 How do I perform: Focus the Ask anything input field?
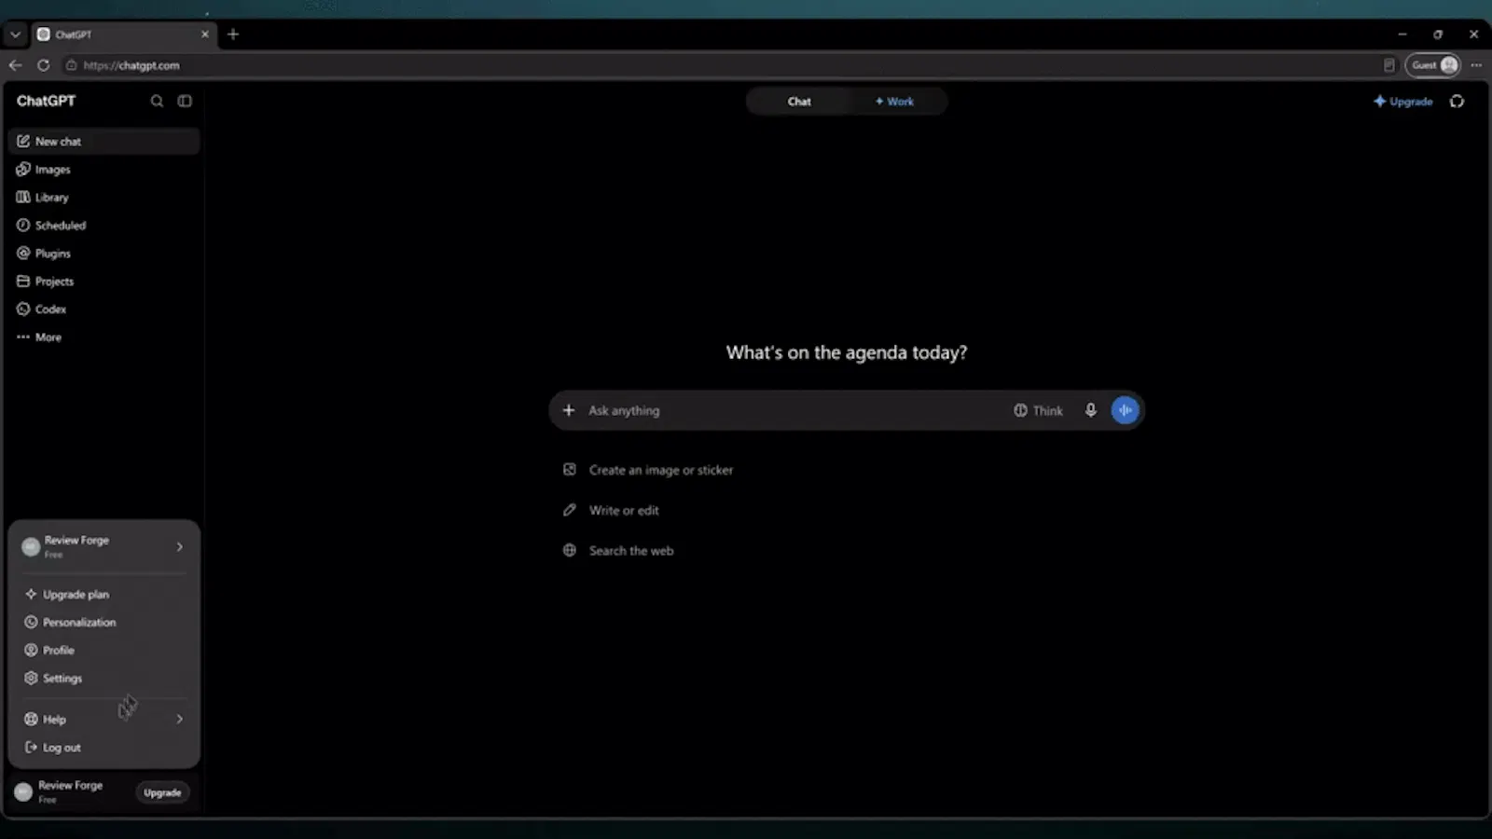point(793,410)
